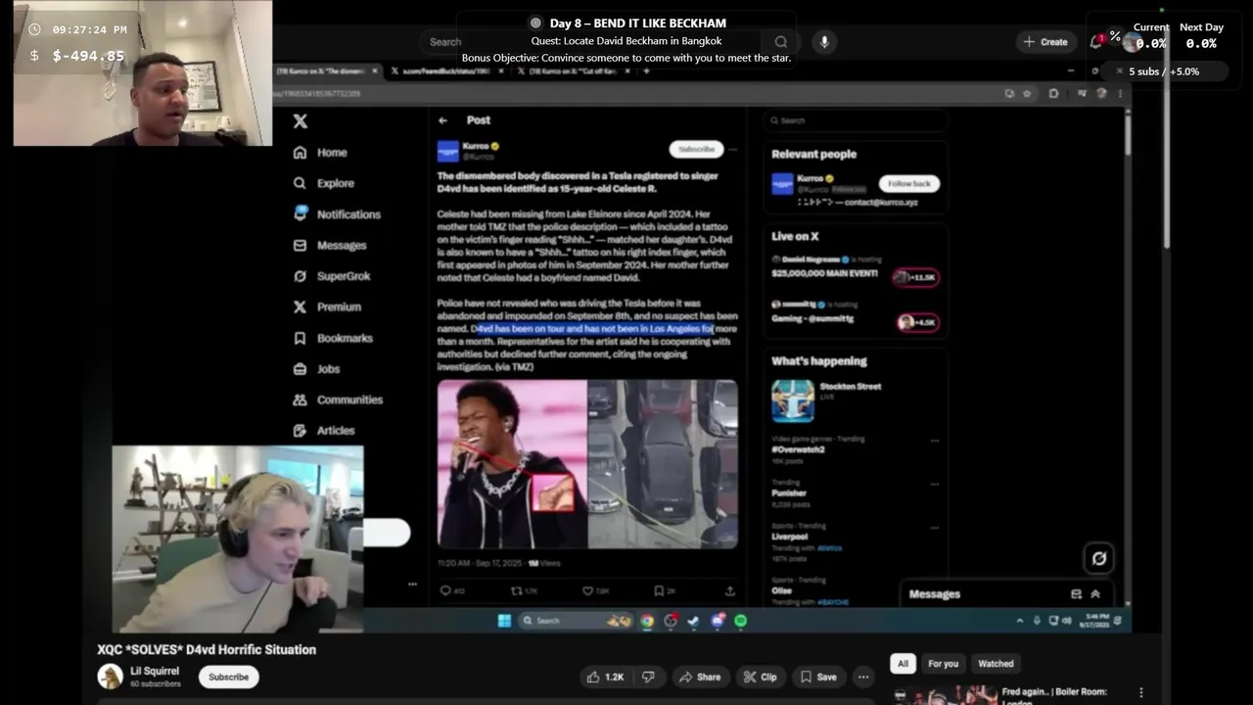Click the Share button below the video
The width and height of the screenshot is (1253, 705).
[x=700, y=677]
